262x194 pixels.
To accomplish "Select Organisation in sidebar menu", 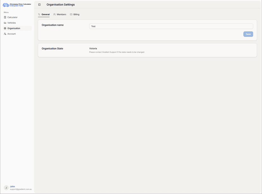I will 17,28.
